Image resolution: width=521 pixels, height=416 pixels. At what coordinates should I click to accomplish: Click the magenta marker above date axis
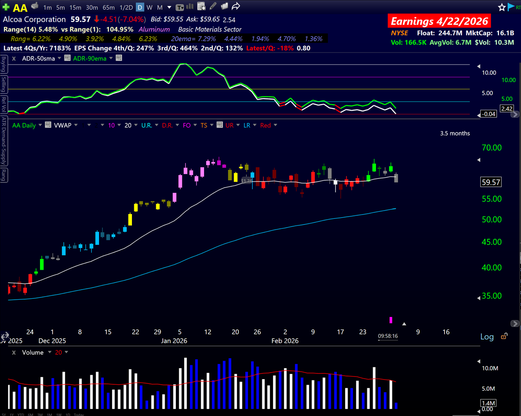pos(391,320)
